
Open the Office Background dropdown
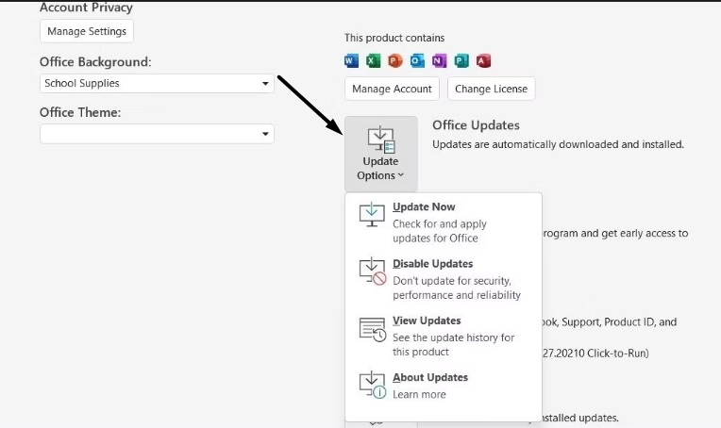[x=157, y=84]
